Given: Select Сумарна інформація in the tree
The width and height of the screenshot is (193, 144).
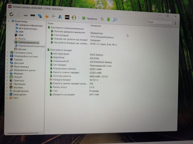Looking at the screenshot, I should point(30,25).
